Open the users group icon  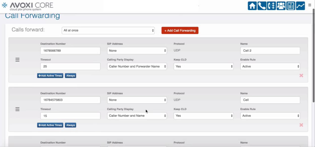pos(281,6)
